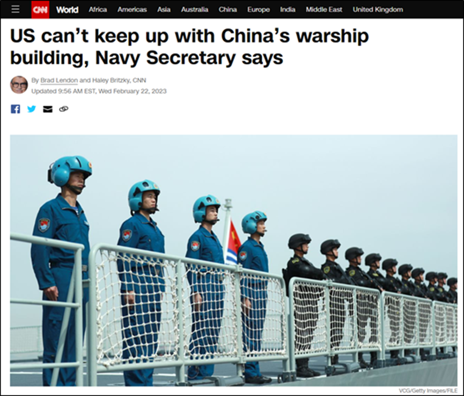The width and height of the screenshot is (464, 396).
Task: Select United Kingdom in the navigation bar
Action: [x=378, y=10]
